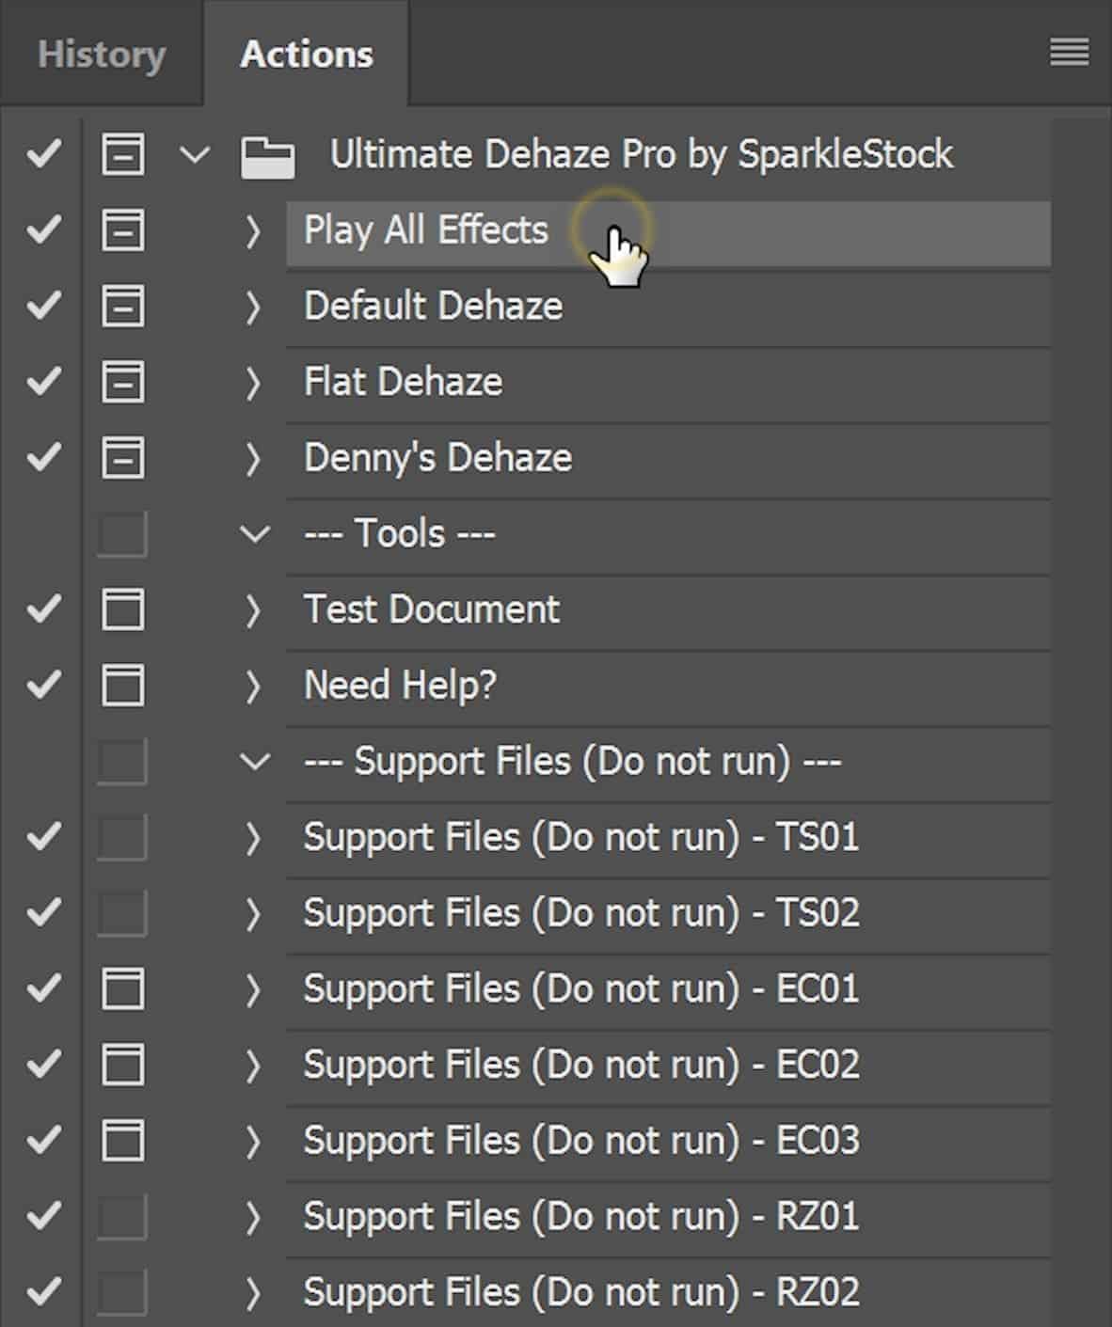This screenshot has width=1112, height=1327.
Task: Click the Ultimate Dehaze Pro folder icon
Action: tap(267, 157)
